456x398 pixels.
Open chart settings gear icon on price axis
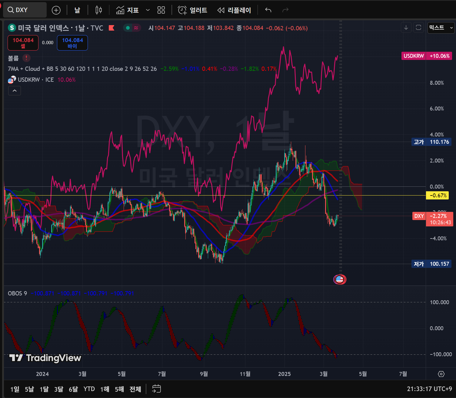point(441,374)
